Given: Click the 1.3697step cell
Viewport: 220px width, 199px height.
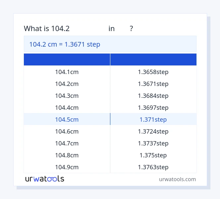Looking at the screenshot, I should click(x=153, y=108).
